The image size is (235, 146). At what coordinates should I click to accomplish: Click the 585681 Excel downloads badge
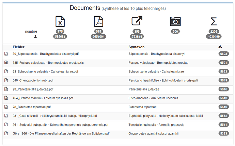60,36
